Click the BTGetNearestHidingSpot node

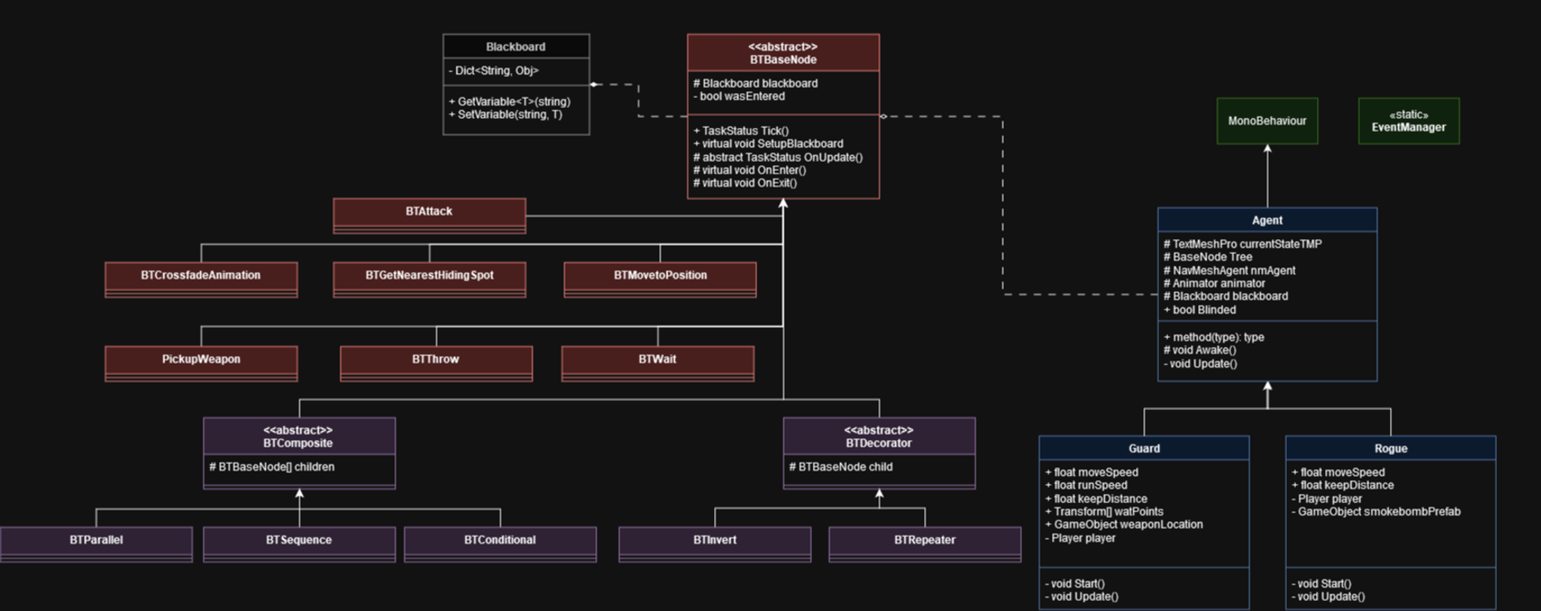(x=429, y=276)
